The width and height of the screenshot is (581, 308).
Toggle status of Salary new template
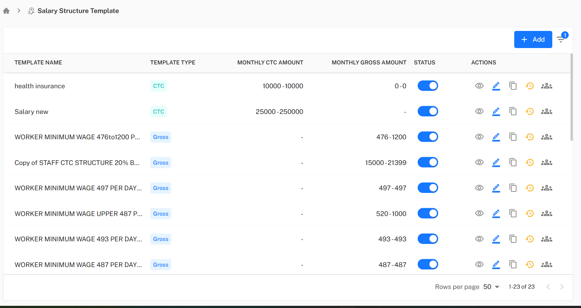(x=428, y=111)
